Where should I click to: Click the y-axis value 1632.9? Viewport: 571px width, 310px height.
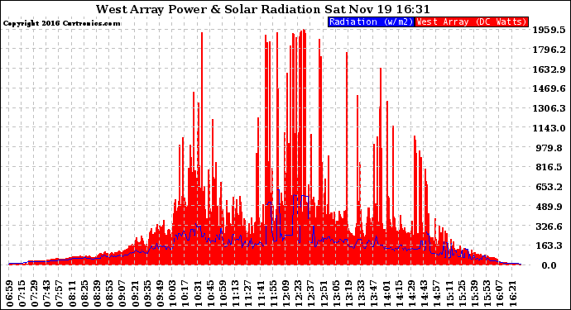click(549, 69)
